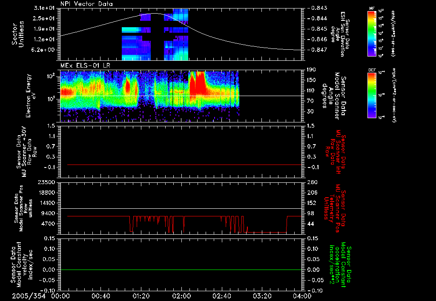436x301 pixels.
Task: Click the '2005/354' date label
Action: coord(29,296)
